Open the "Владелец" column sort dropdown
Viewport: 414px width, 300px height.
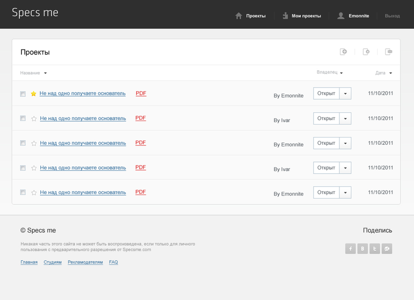[330, 73]
